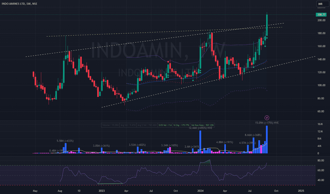Click the 15.09M (+175%) HVE volume label
The image size is (330, 194).
(267, 123)
